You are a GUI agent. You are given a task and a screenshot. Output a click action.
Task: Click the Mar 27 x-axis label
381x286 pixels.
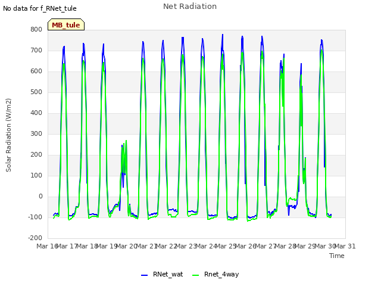click(x=266, y=246)
